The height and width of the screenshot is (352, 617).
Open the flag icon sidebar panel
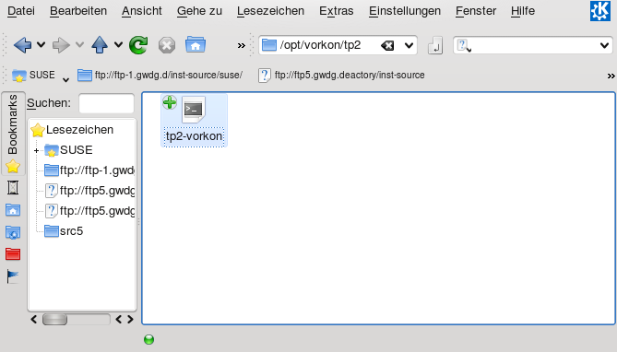tap(13, 276)
